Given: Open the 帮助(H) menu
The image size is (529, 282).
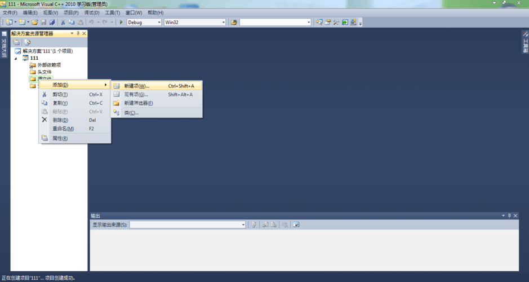Looking at the screenshot, I should [x=155, y=12].
